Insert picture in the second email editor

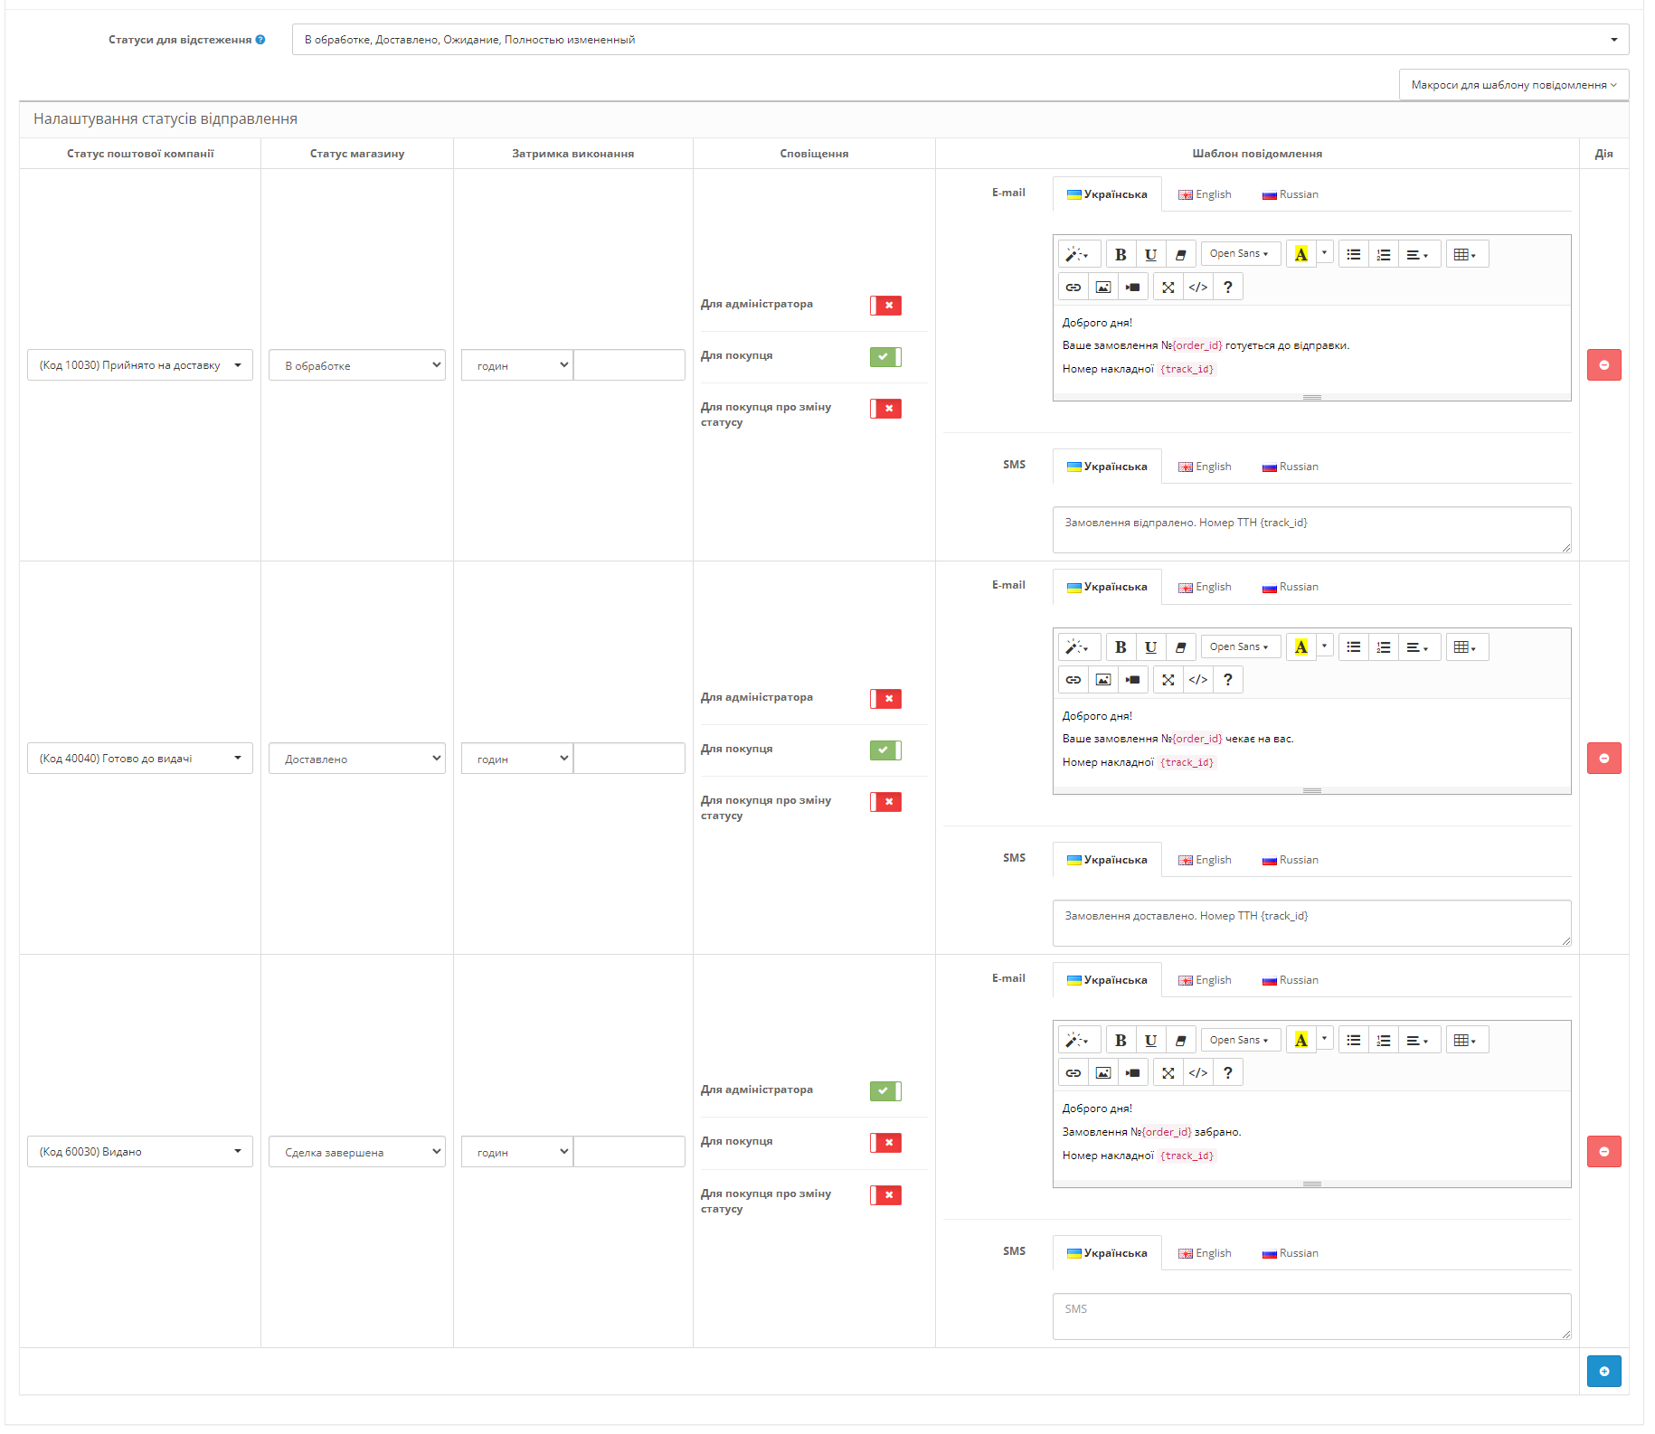[x=1103, y=679]
